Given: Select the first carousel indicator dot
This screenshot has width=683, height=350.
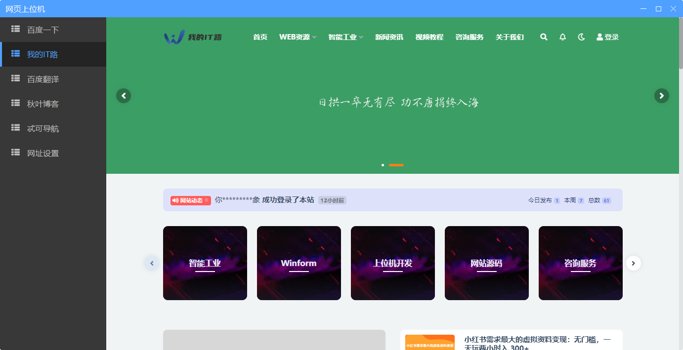Looking at the screenshot, I should (x=383, y=165).
